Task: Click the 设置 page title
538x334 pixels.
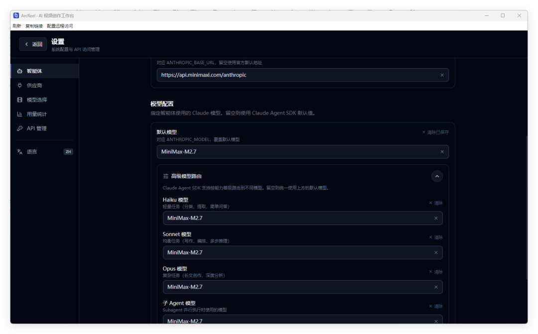Action: (58, 42)
